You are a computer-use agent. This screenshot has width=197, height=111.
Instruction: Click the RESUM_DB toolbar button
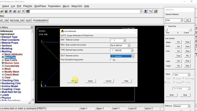[17, 21]
